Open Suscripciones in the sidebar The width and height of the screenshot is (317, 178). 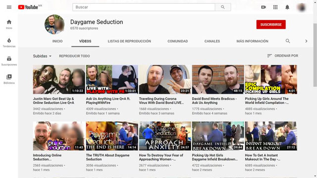click(x=9, y=61)
